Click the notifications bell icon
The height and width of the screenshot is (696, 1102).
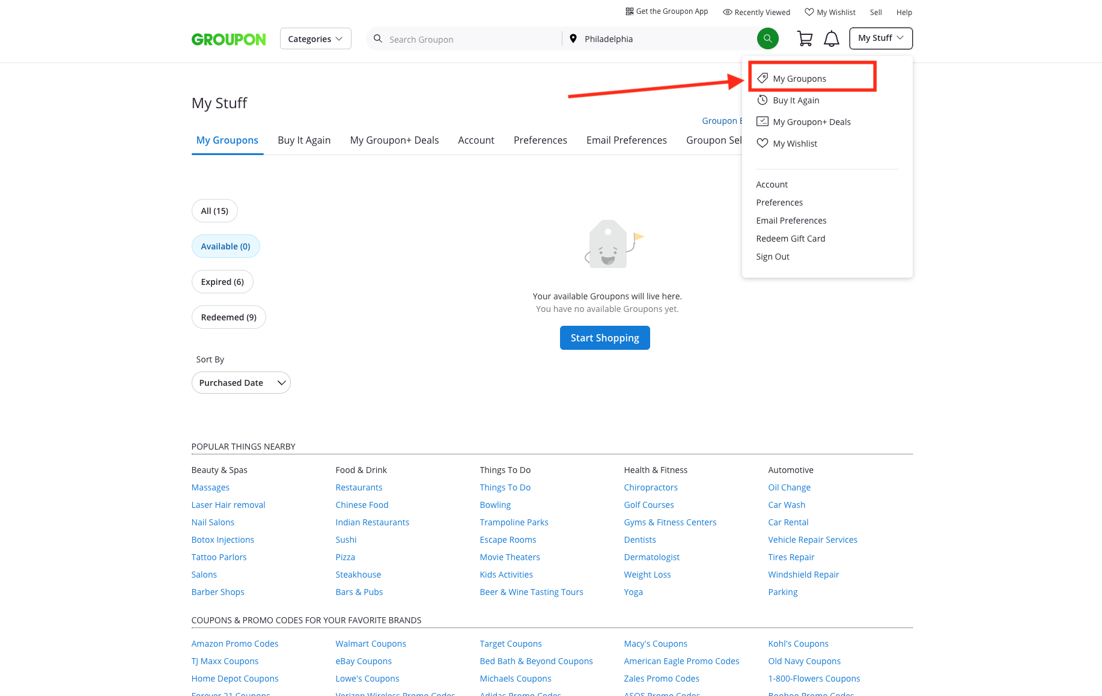(x=831, y=38)
